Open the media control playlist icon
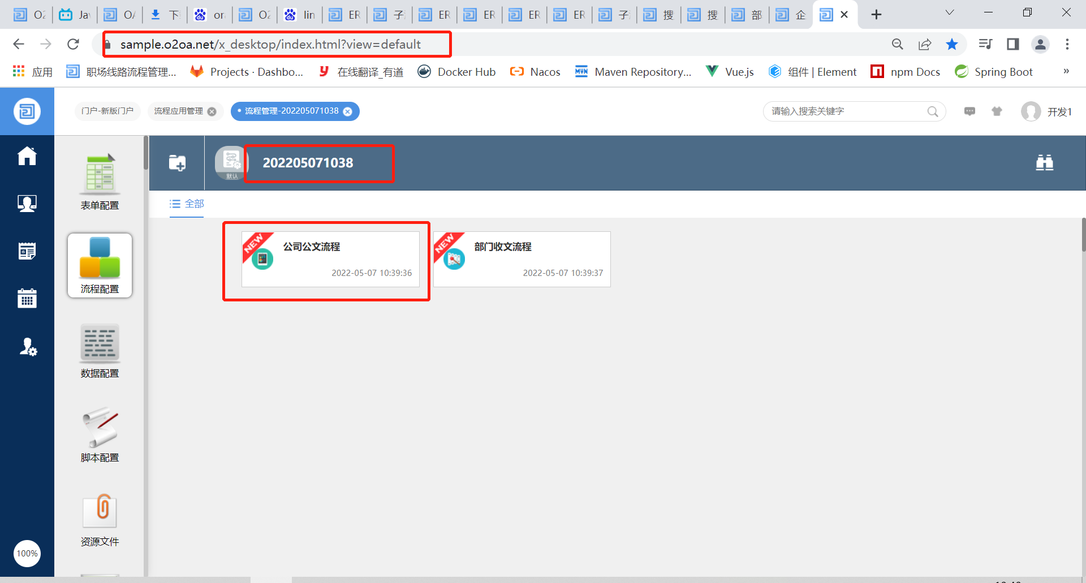Image resolution: width=1086 pixels, height=583 pixels. point(985,44)
